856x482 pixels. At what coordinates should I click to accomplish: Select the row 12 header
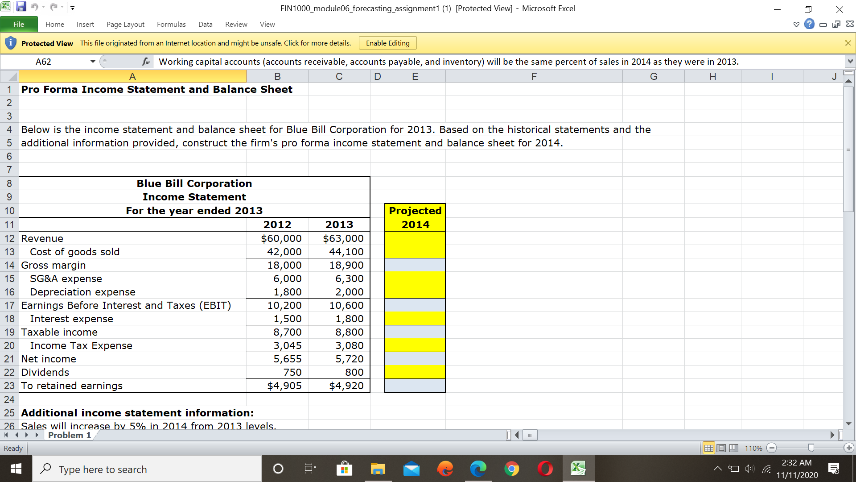[x=9, y=238]
